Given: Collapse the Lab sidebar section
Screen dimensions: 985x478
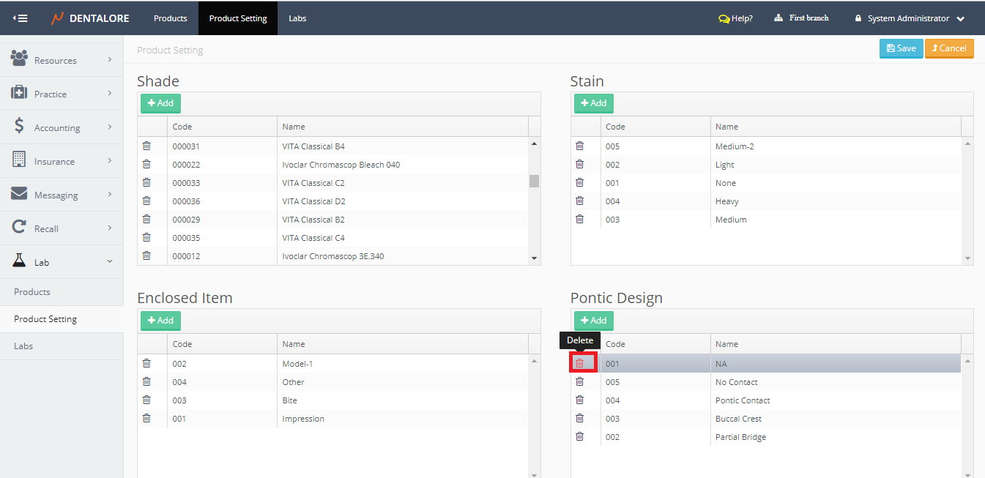Looking at the screenshot, I should point(62,262).
